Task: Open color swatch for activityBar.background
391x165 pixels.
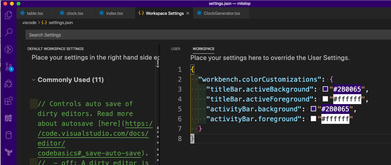Action: pos(313,109)
